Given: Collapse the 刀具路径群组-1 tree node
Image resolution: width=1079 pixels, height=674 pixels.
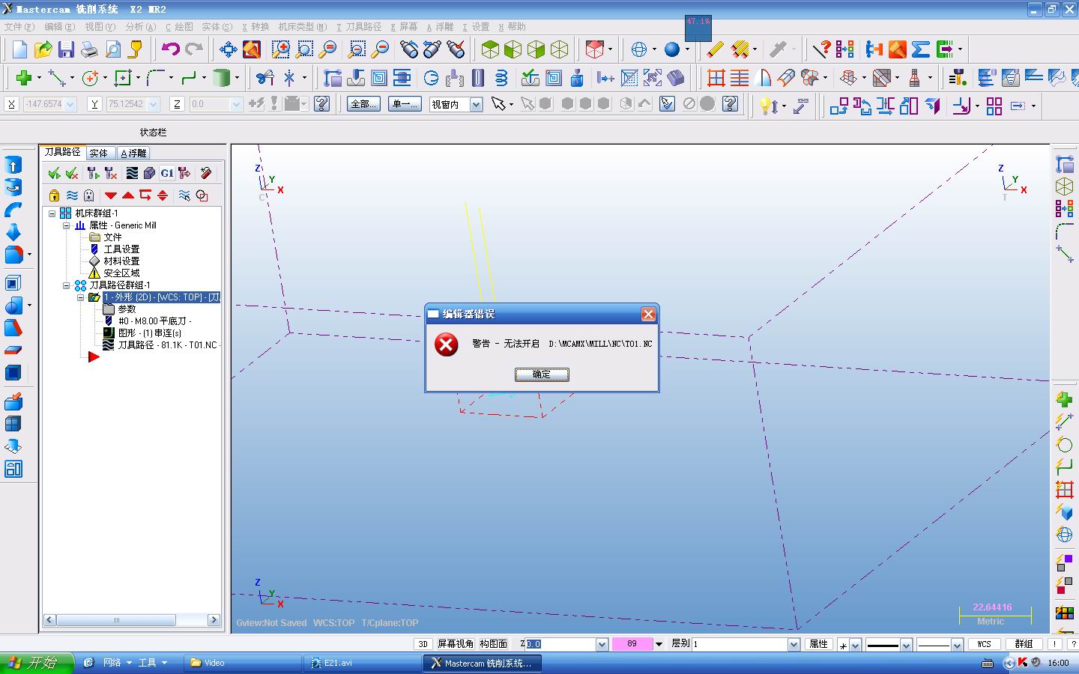Looking at the screenshot, I should (x=66, y=285).
